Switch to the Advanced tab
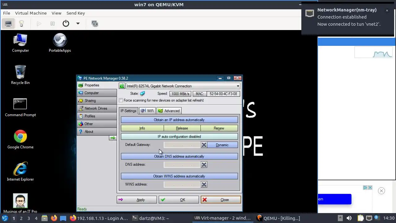 pyautogui.click(x=169, y=111)
